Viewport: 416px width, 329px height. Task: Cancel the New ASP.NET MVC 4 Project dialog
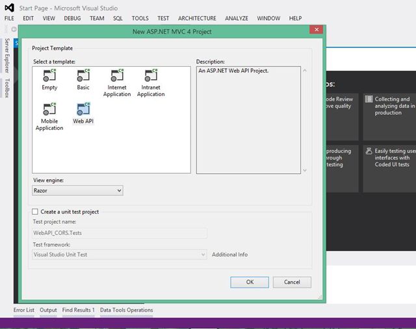tap(292, 282)
